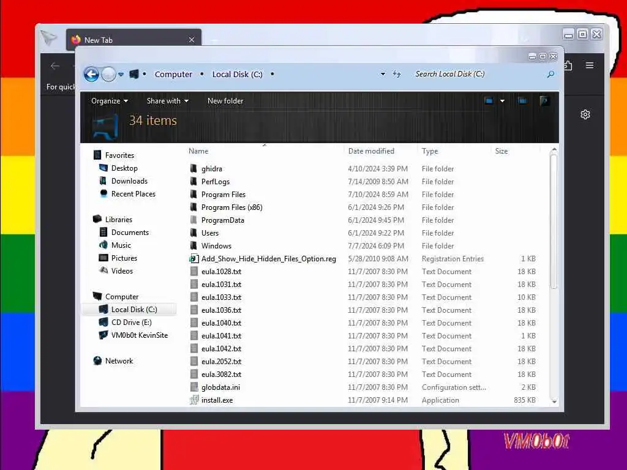Screen dimensions: 627x470
Task: Click the Program Files (x86) folder icon
Action: (193, 207)
